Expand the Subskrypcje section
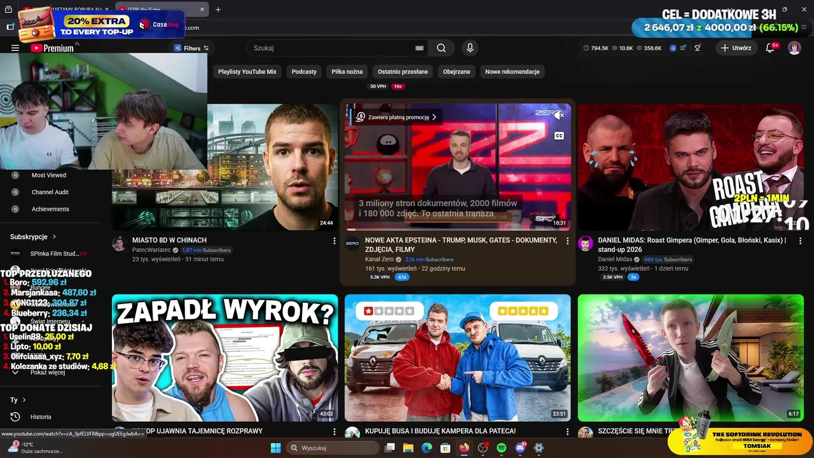814x458 pixels. [33, 237]
